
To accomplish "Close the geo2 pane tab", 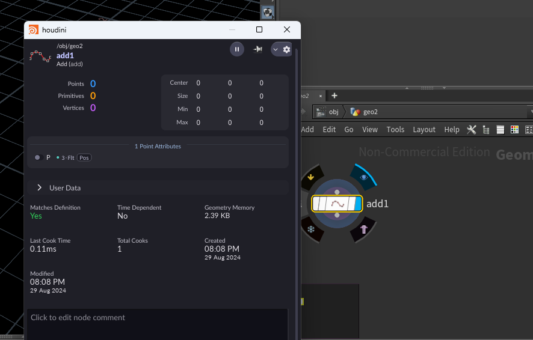I will click(x=320, y=96).
